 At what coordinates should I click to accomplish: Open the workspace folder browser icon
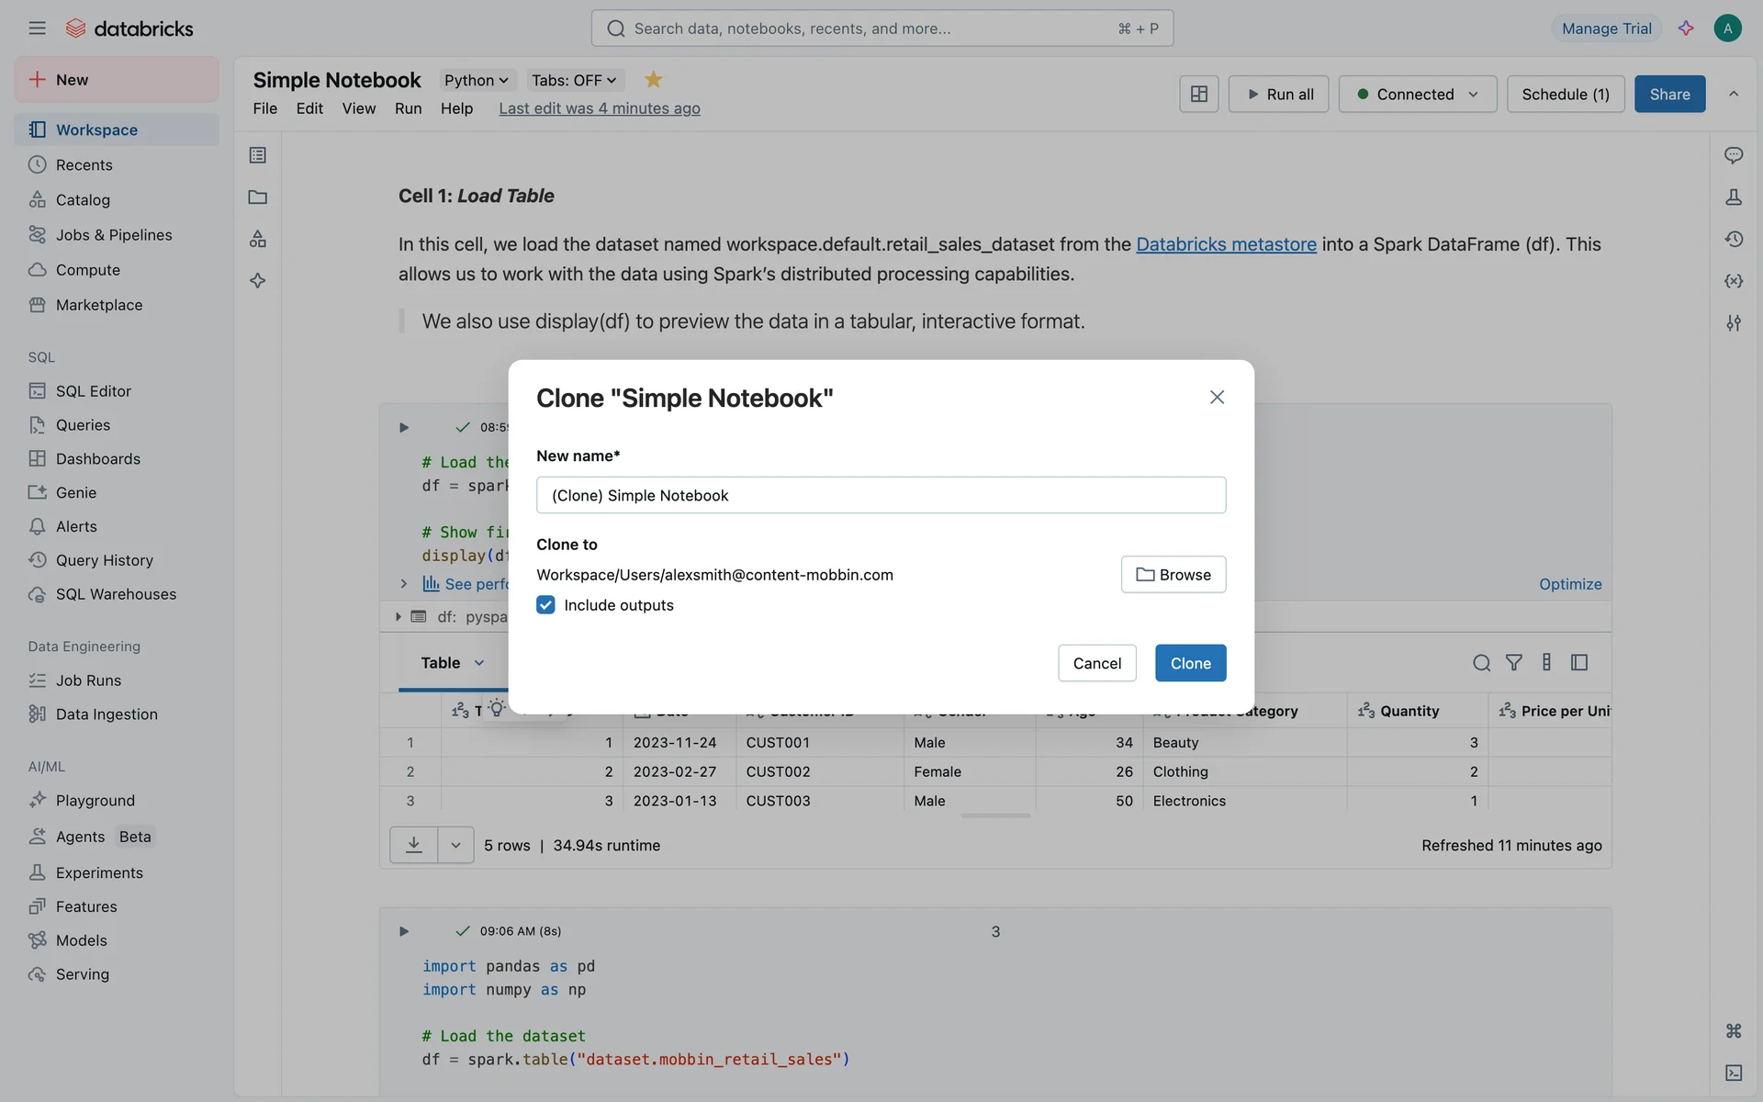tap(258, 197)
